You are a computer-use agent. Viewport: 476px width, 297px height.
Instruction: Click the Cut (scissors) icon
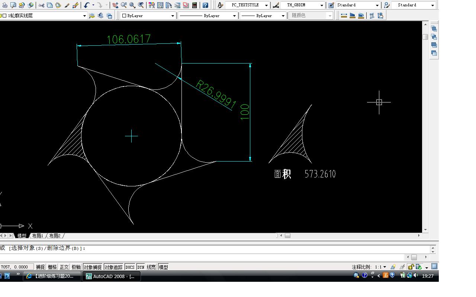pos(41,5)
